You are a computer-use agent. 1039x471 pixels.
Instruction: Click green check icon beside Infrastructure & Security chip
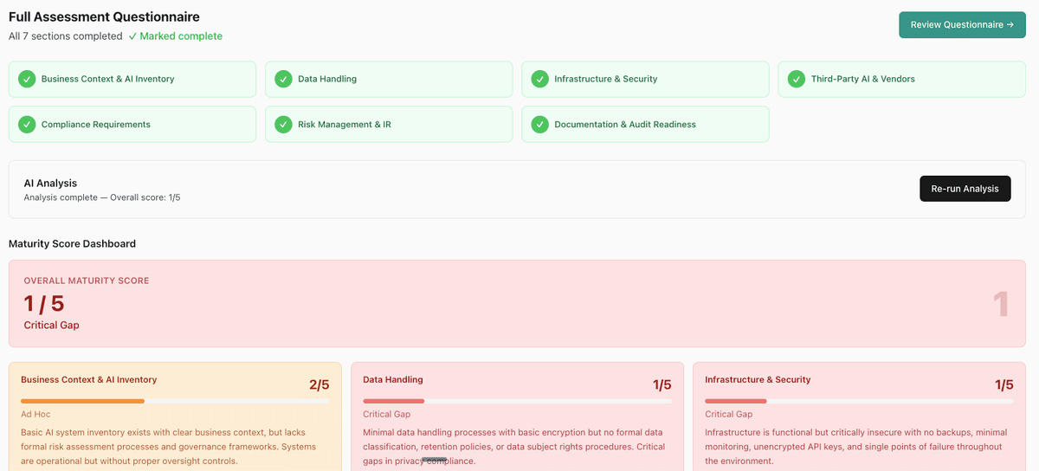539,79
